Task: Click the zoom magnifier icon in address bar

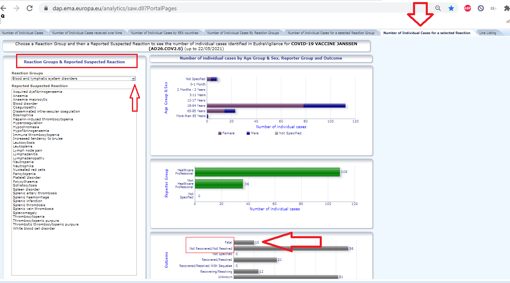Action: pos(438,8)
